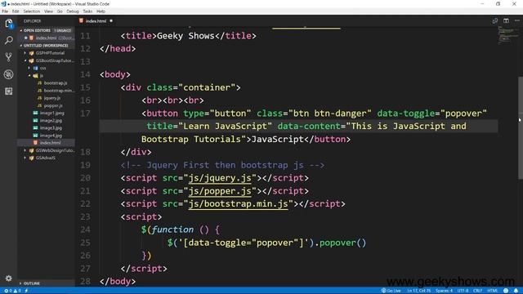
Task: Open the Selection menu
Action: 32,11
